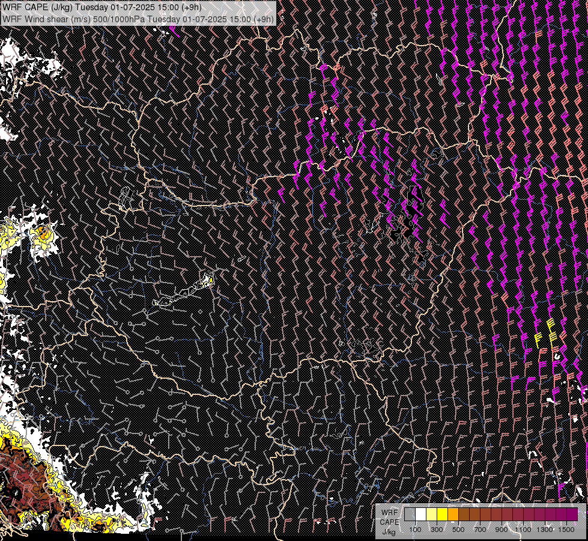Click the purple legend swatch above 1500
The height and width of the screenshot is (541, 588).
pos(572,514)
